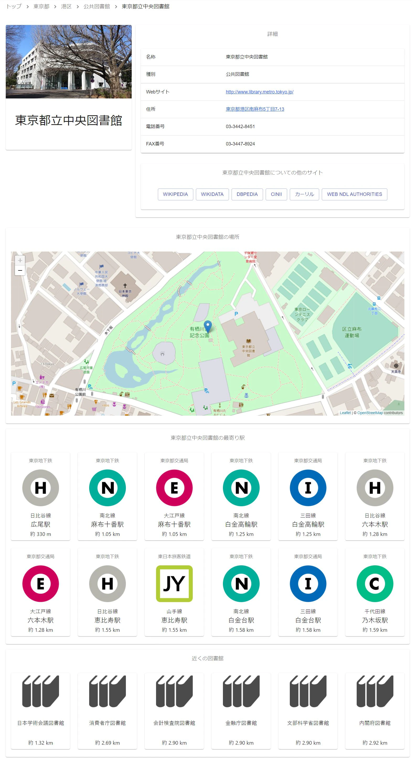Image resolution: width=412 pixels, height=762 pixels.
Task: Open the カーリル button
Action: [304, 194]
